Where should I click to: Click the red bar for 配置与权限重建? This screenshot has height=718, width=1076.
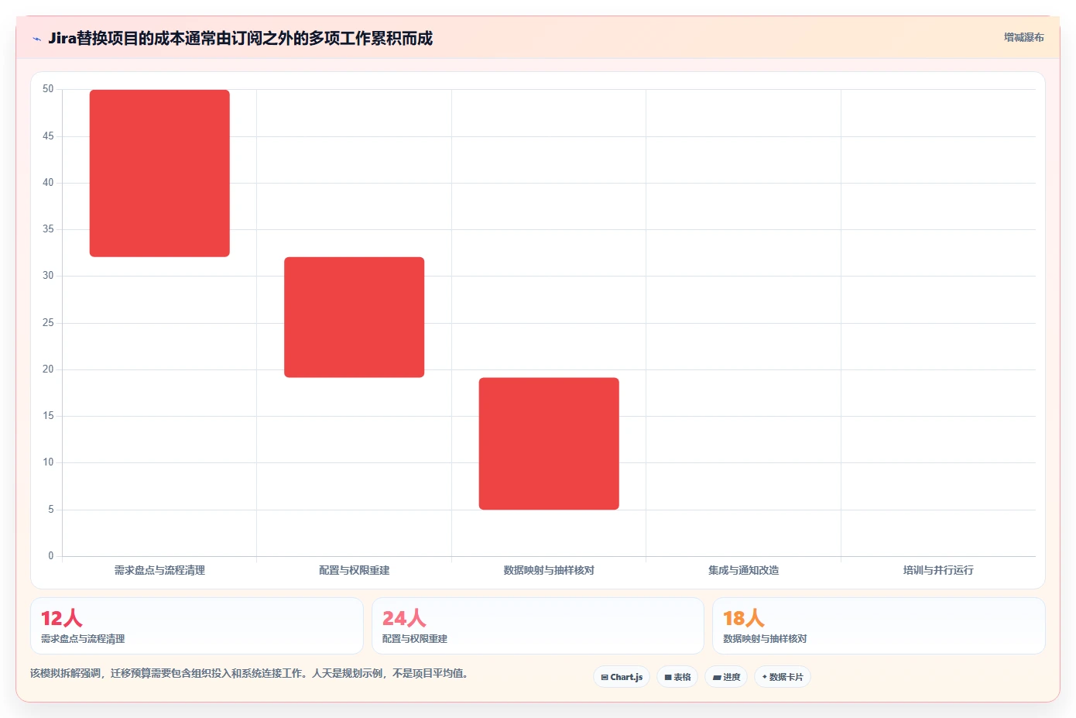tap(355, 318)
